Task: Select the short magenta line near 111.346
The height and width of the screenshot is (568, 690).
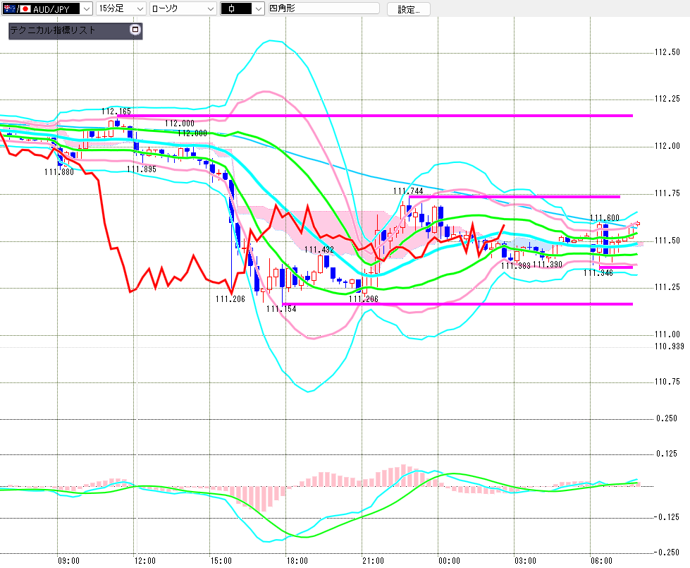Action: 615,267
